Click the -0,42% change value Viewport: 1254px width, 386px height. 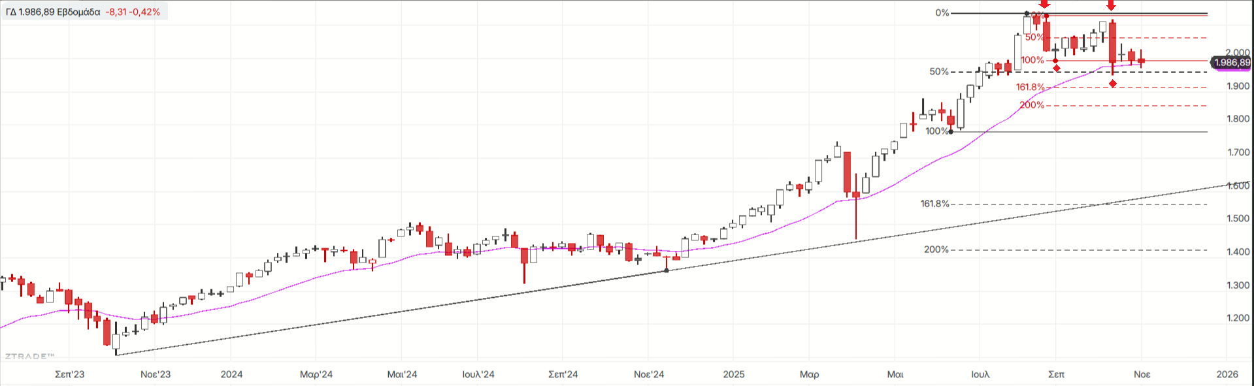145,12
